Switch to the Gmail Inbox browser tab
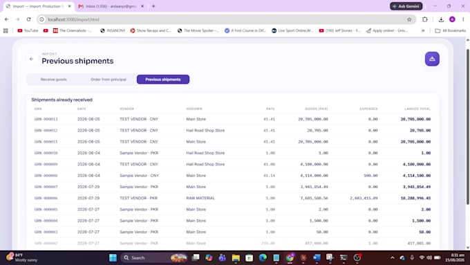The image size is (470, 265). click(111, 6)
